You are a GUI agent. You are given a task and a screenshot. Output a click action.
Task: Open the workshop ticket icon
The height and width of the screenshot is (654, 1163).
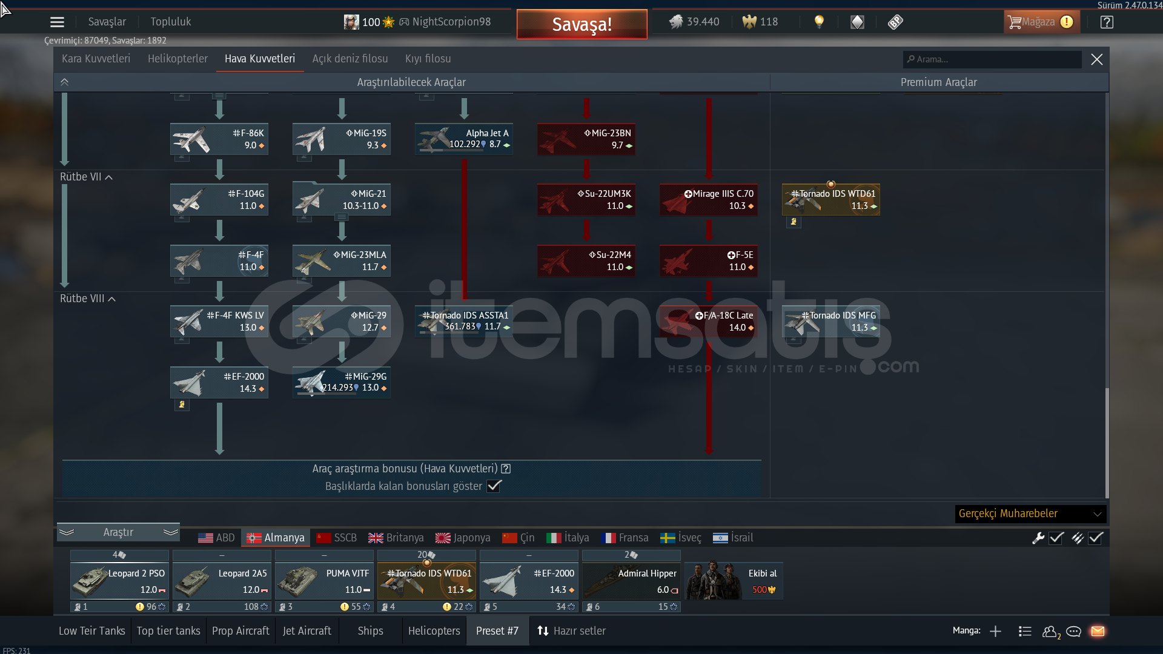pos(895,22)
